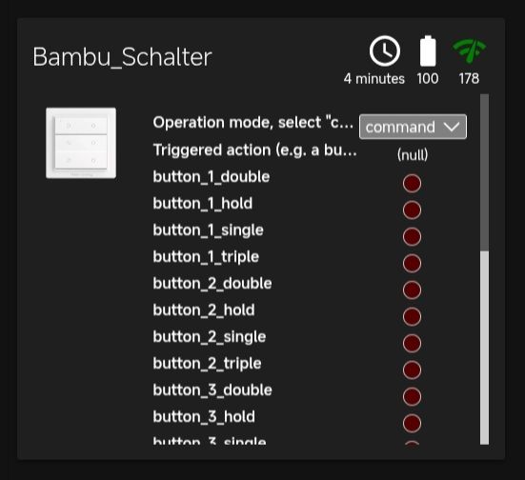
Task: Toggle the button_3_hold indicator
Action: pyautogui.click(x=412, y=424)
